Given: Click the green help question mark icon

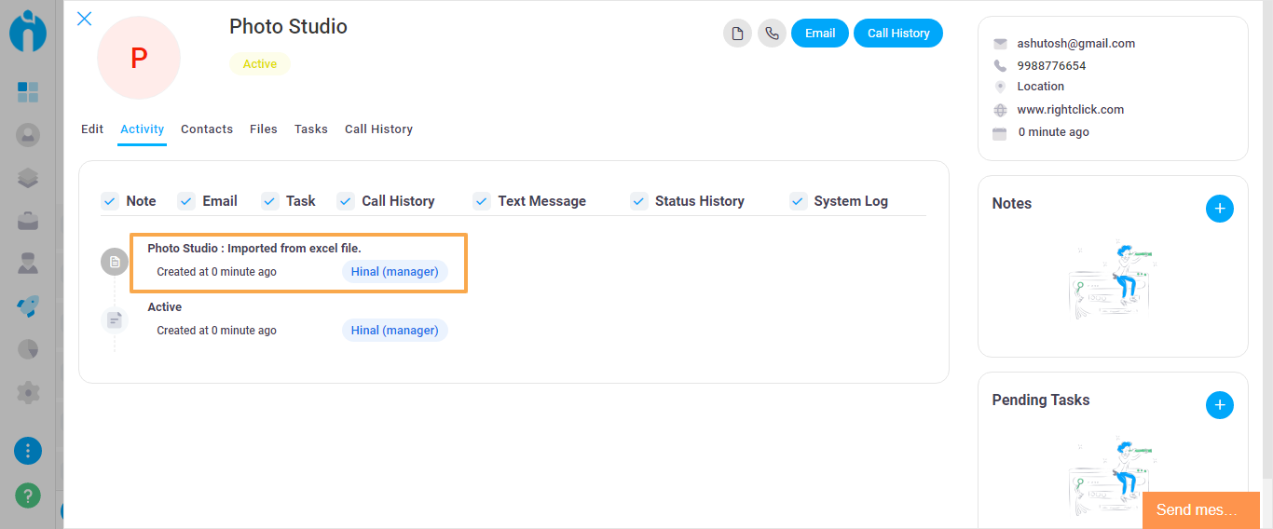Looking at the screenshot, I should (28, 495).
